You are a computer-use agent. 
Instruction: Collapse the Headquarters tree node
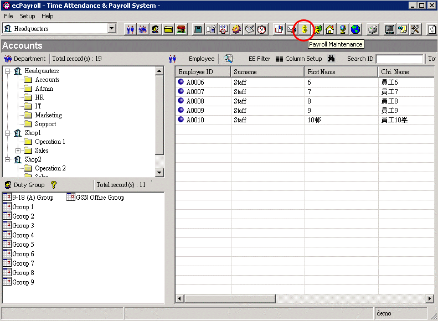tap(7, 71)
